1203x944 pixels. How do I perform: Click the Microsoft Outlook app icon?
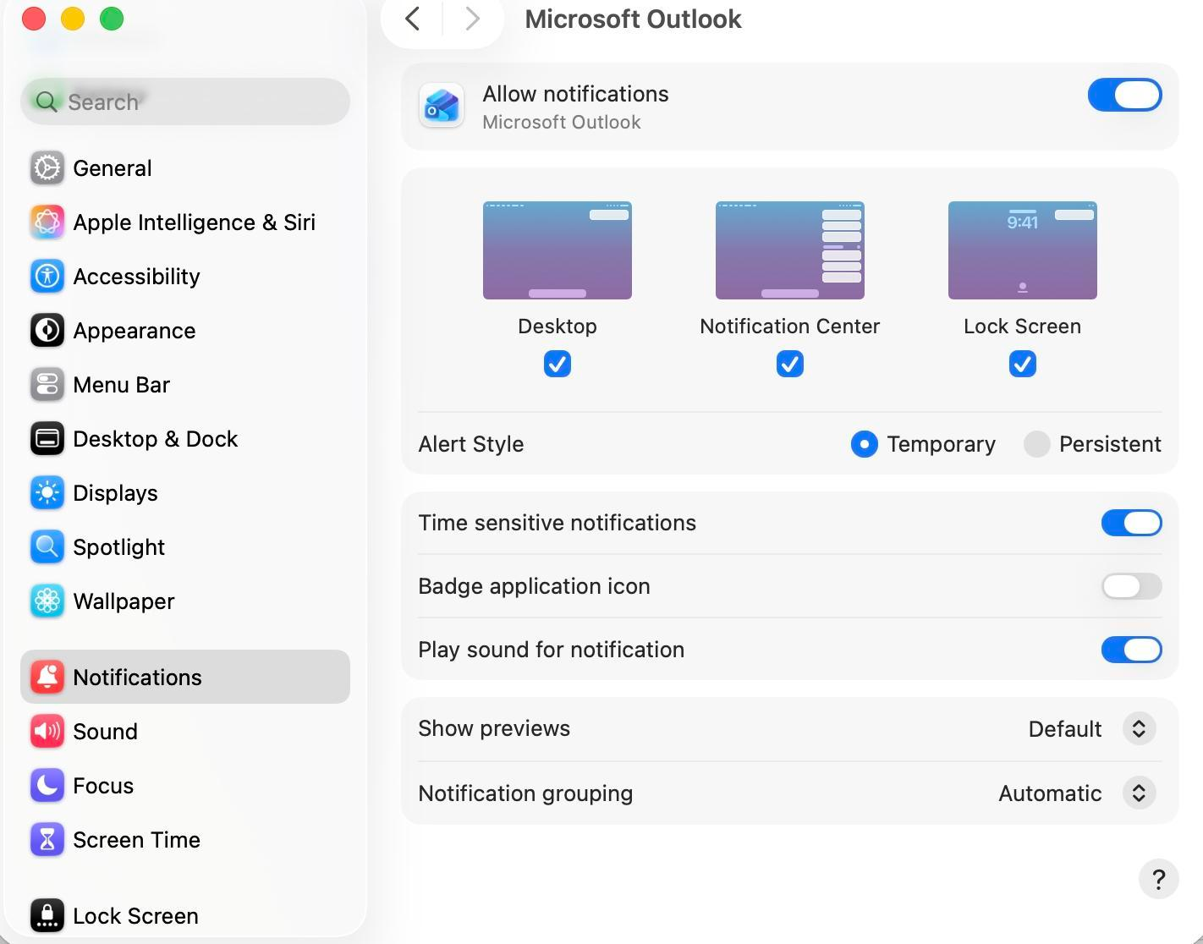(442, 107)
